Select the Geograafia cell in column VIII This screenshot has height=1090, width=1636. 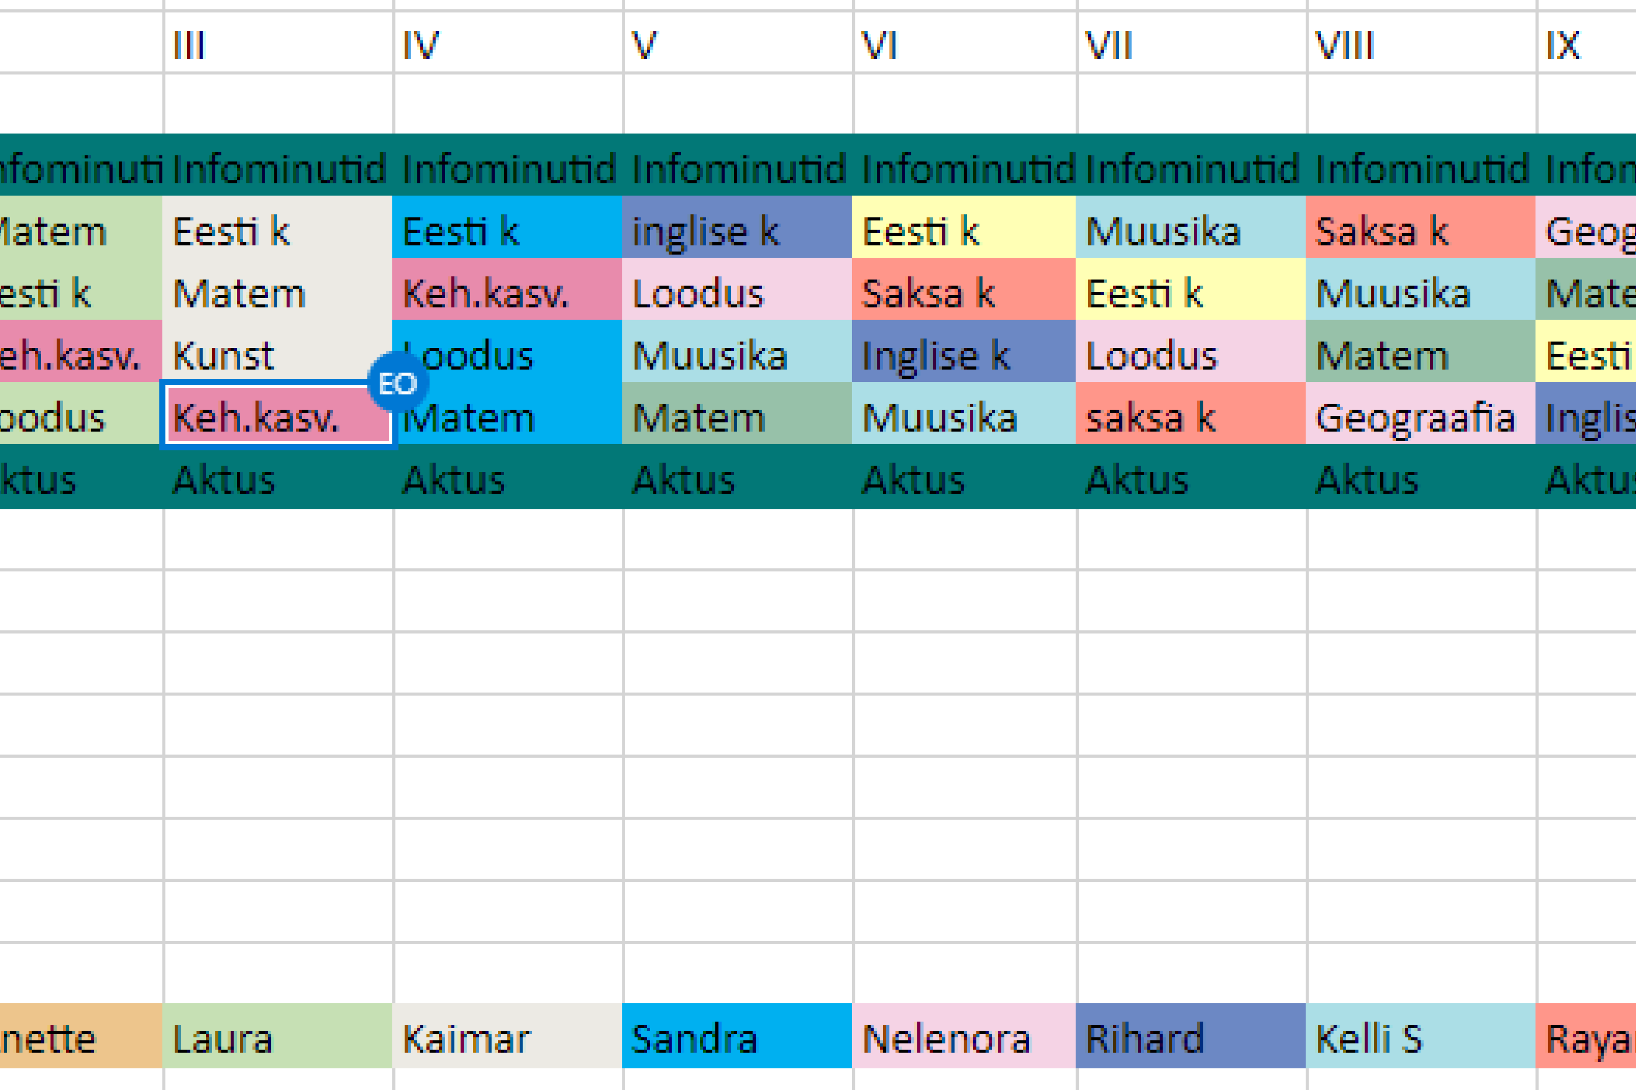coord(1420,418)
